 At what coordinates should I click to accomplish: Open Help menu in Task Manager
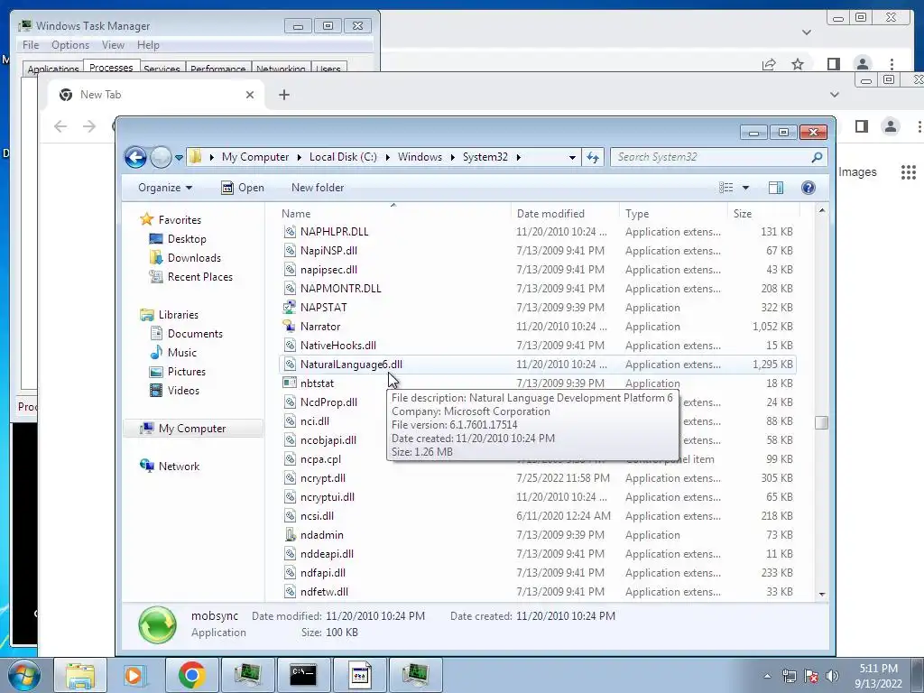point(148,45)
